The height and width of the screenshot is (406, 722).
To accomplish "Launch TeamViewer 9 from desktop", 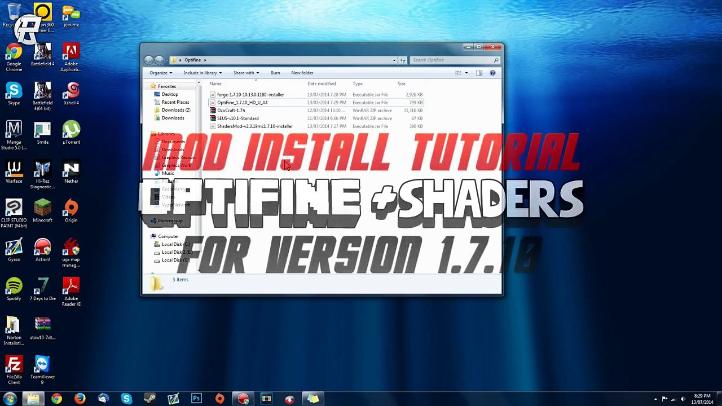I will tap(42, 370).
